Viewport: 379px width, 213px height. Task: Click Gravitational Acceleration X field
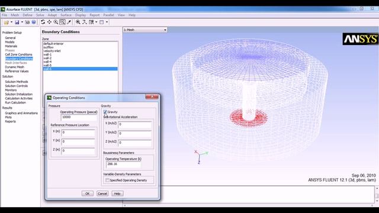[x=135, y=124]
